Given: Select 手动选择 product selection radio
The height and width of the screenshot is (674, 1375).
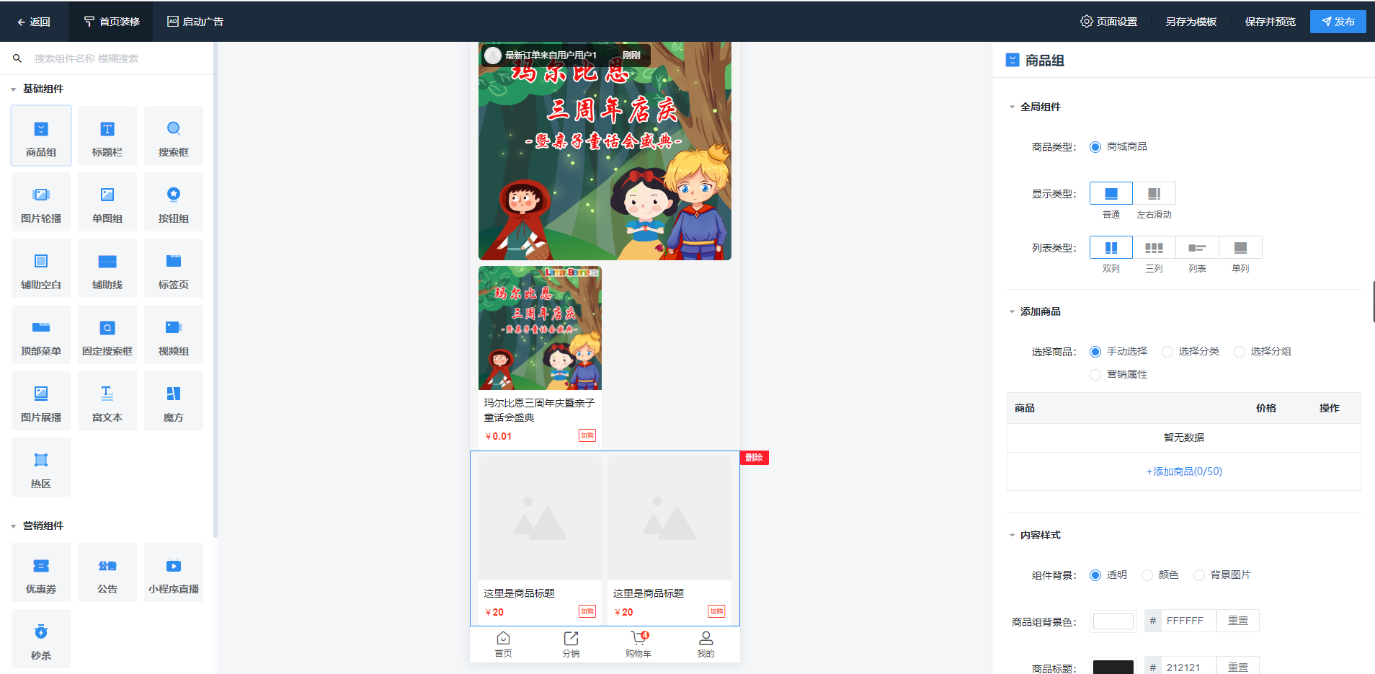Looking at the screenshot, I should pyautogui.click(x=1095, y=352).
